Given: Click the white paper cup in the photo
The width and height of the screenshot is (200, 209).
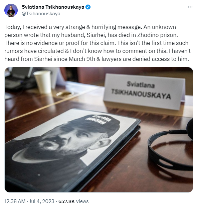Looking at the screenshot, I should tap(42, 82).
